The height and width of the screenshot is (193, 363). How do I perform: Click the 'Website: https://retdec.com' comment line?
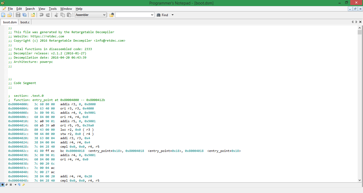36,36
